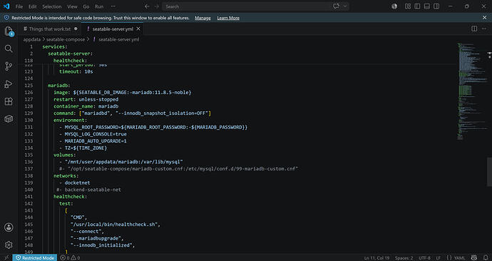
Task: Open the Go menu
Action: click(x=86, y=6)
